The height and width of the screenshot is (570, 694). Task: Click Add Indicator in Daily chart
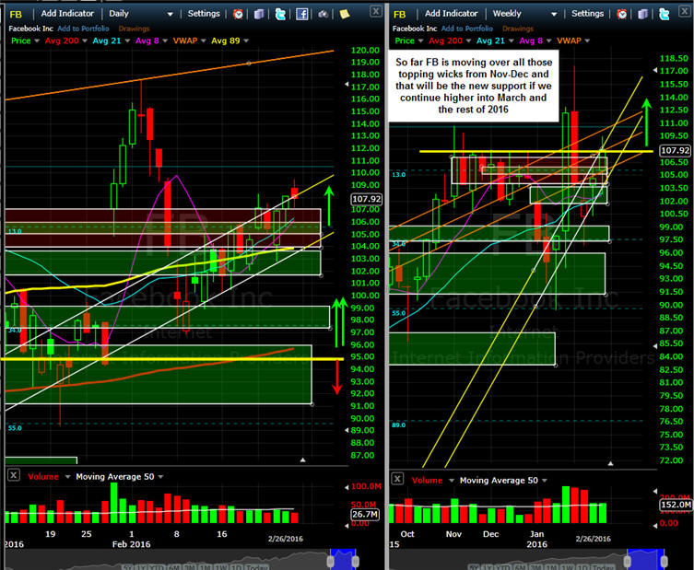pyautogui.click(x=67, y=14)
